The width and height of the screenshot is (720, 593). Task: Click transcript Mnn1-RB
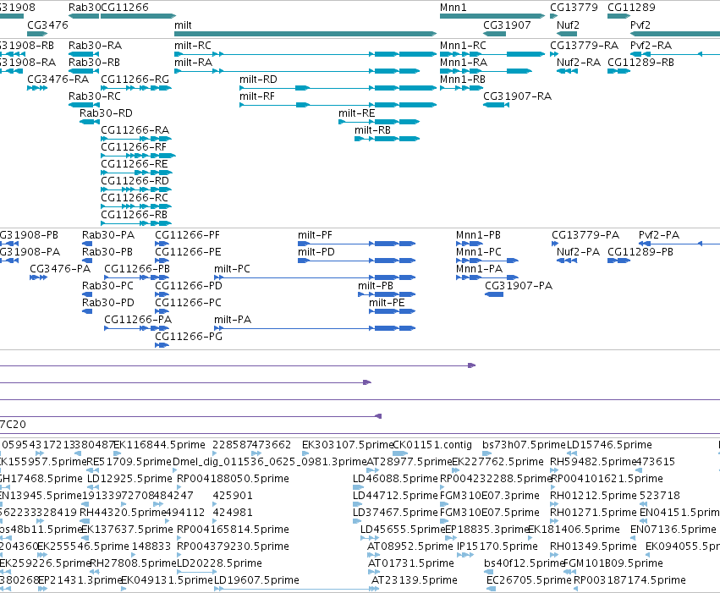coord(461,88)
